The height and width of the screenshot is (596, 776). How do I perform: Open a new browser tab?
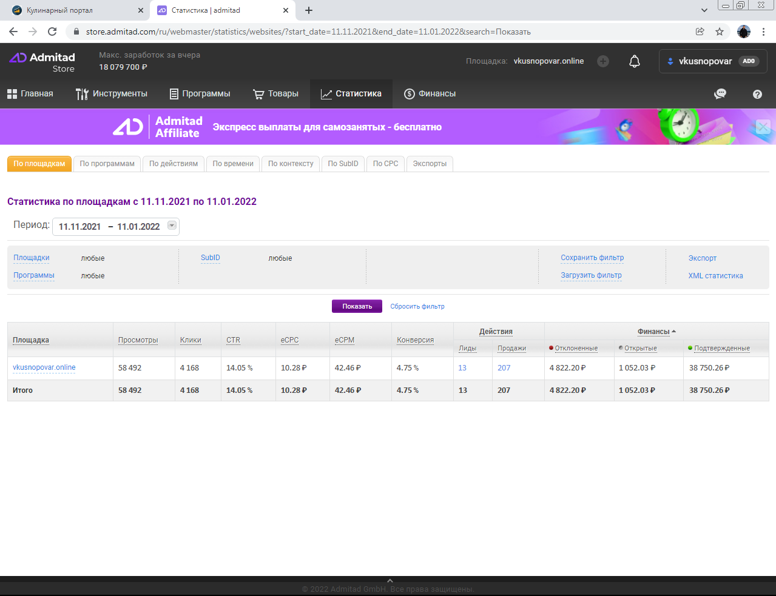tap(309, 10)
